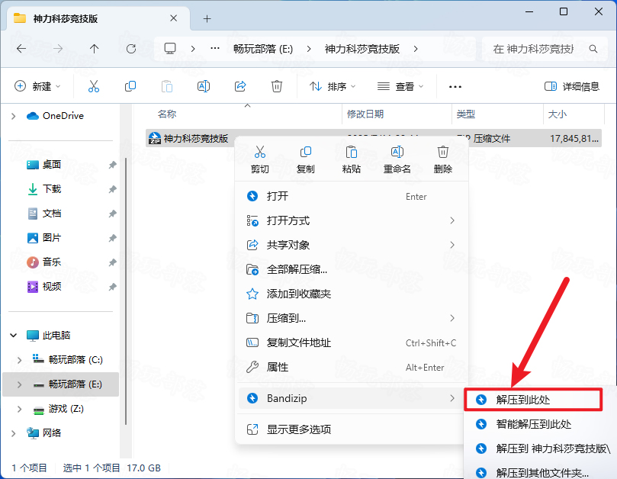Open the 查看 view dropdown
The image size is (617, 479).
[400, 86]
